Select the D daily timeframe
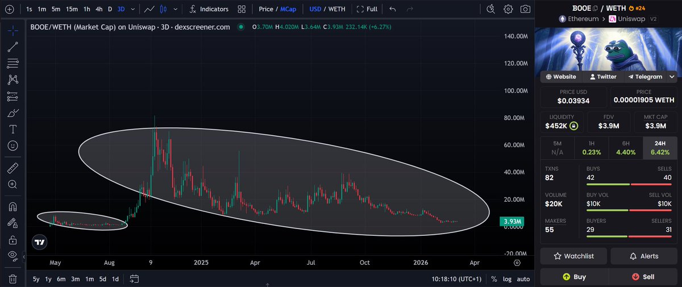The image size is (682, 287). (110, 9)
